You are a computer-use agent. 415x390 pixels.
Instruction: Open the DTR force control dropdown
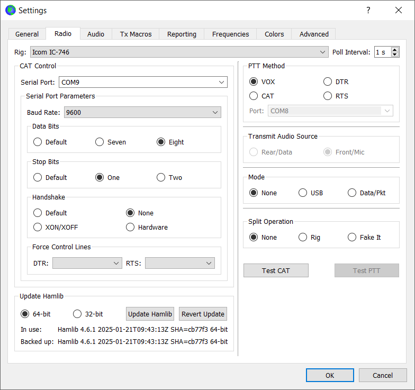[87, 263]
